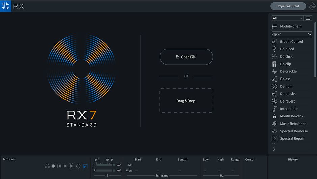Click the Mouth De-click text label
Viewport: 317px width, 179px height.
point(292,116)
